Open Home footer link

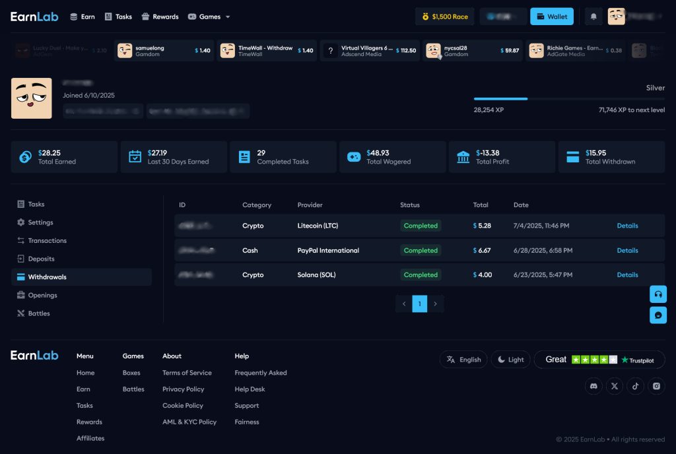(x=85, y=373)
